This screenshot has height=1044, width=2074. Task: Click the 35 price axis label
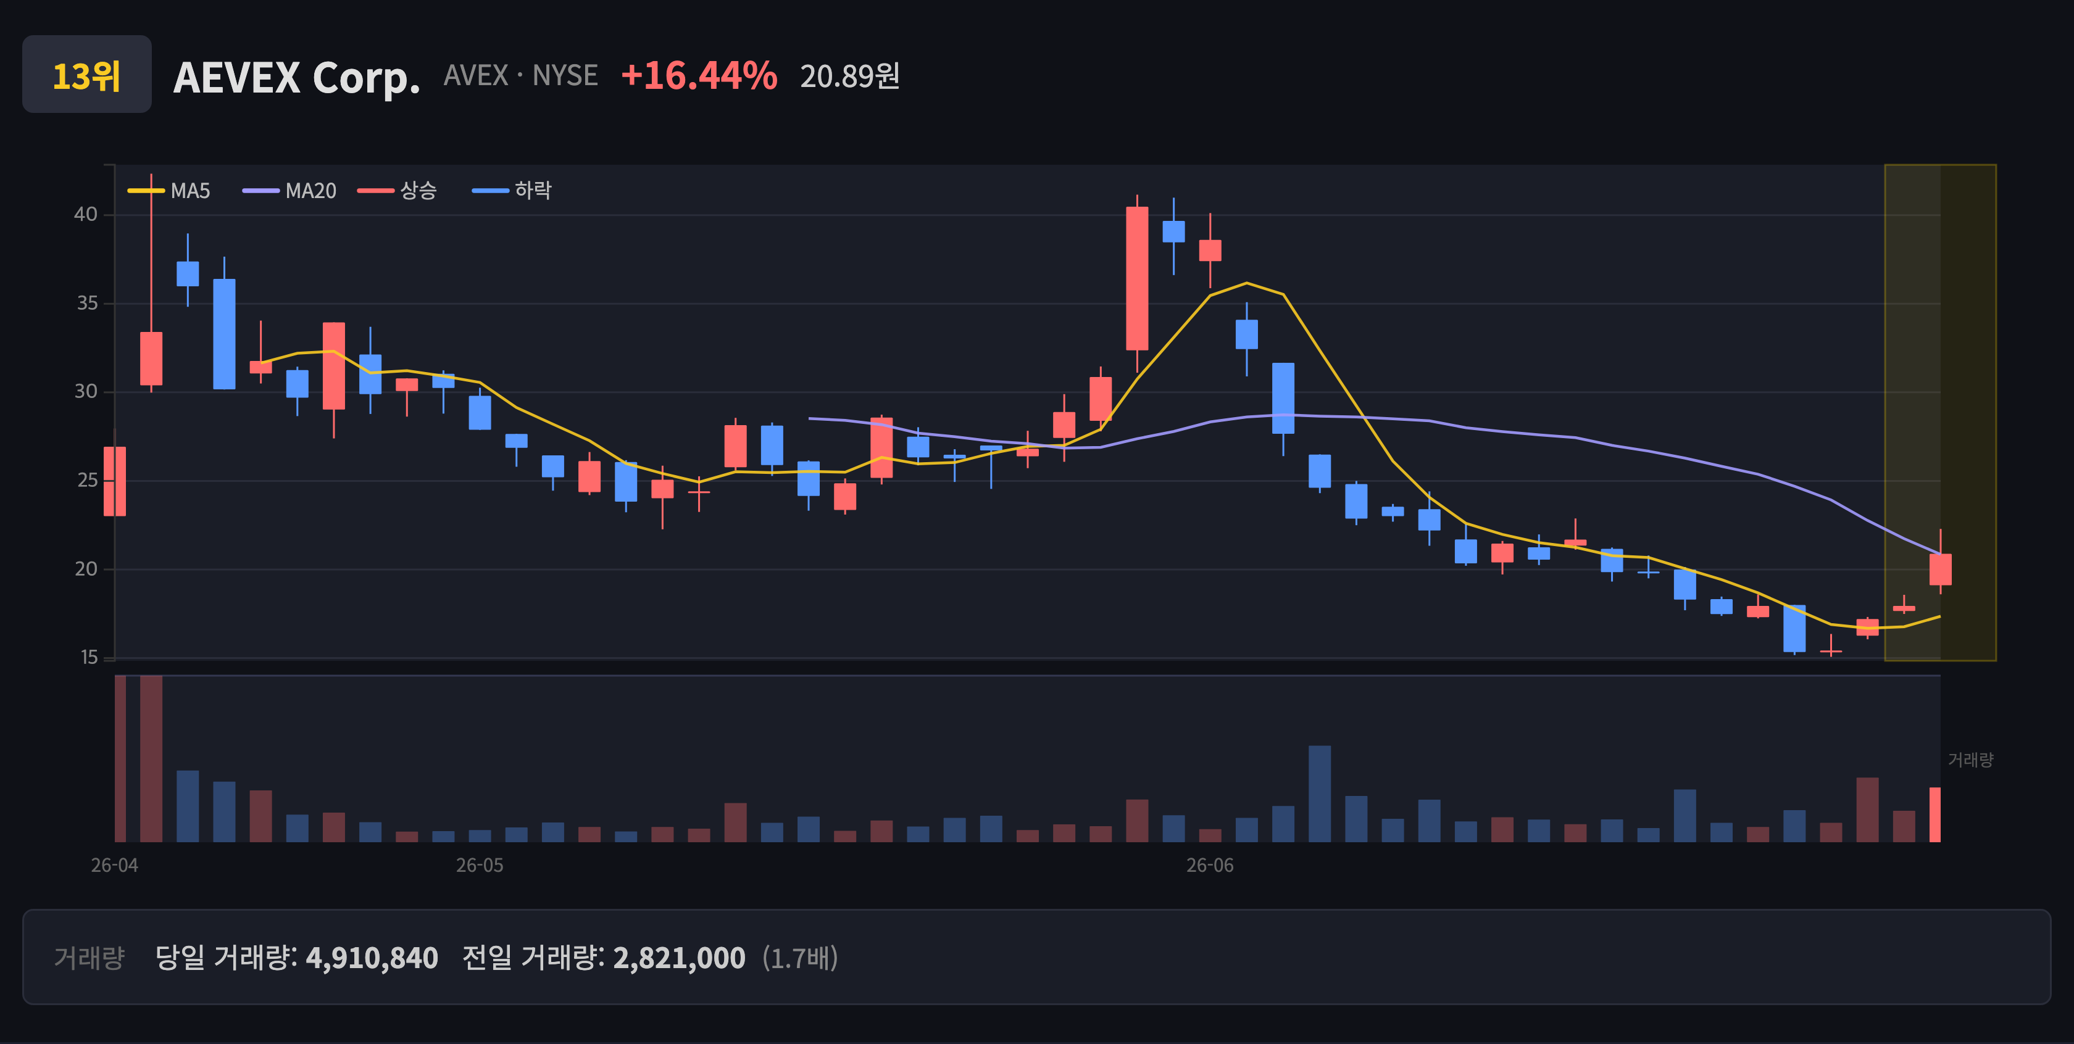point(87,304)
